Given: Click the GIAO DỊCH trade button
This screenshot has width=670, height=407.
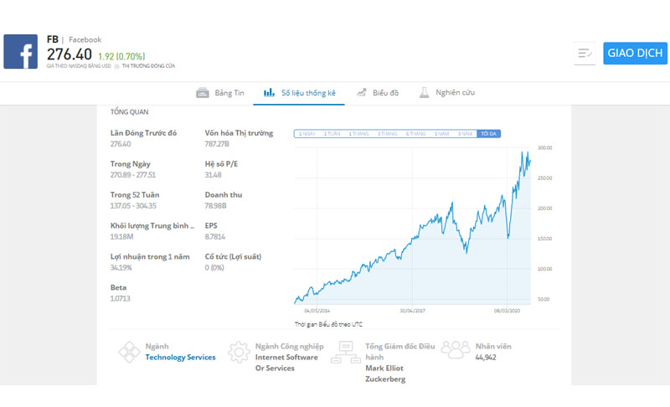Looking at the screenshot, I should click(x=635, y=54).
